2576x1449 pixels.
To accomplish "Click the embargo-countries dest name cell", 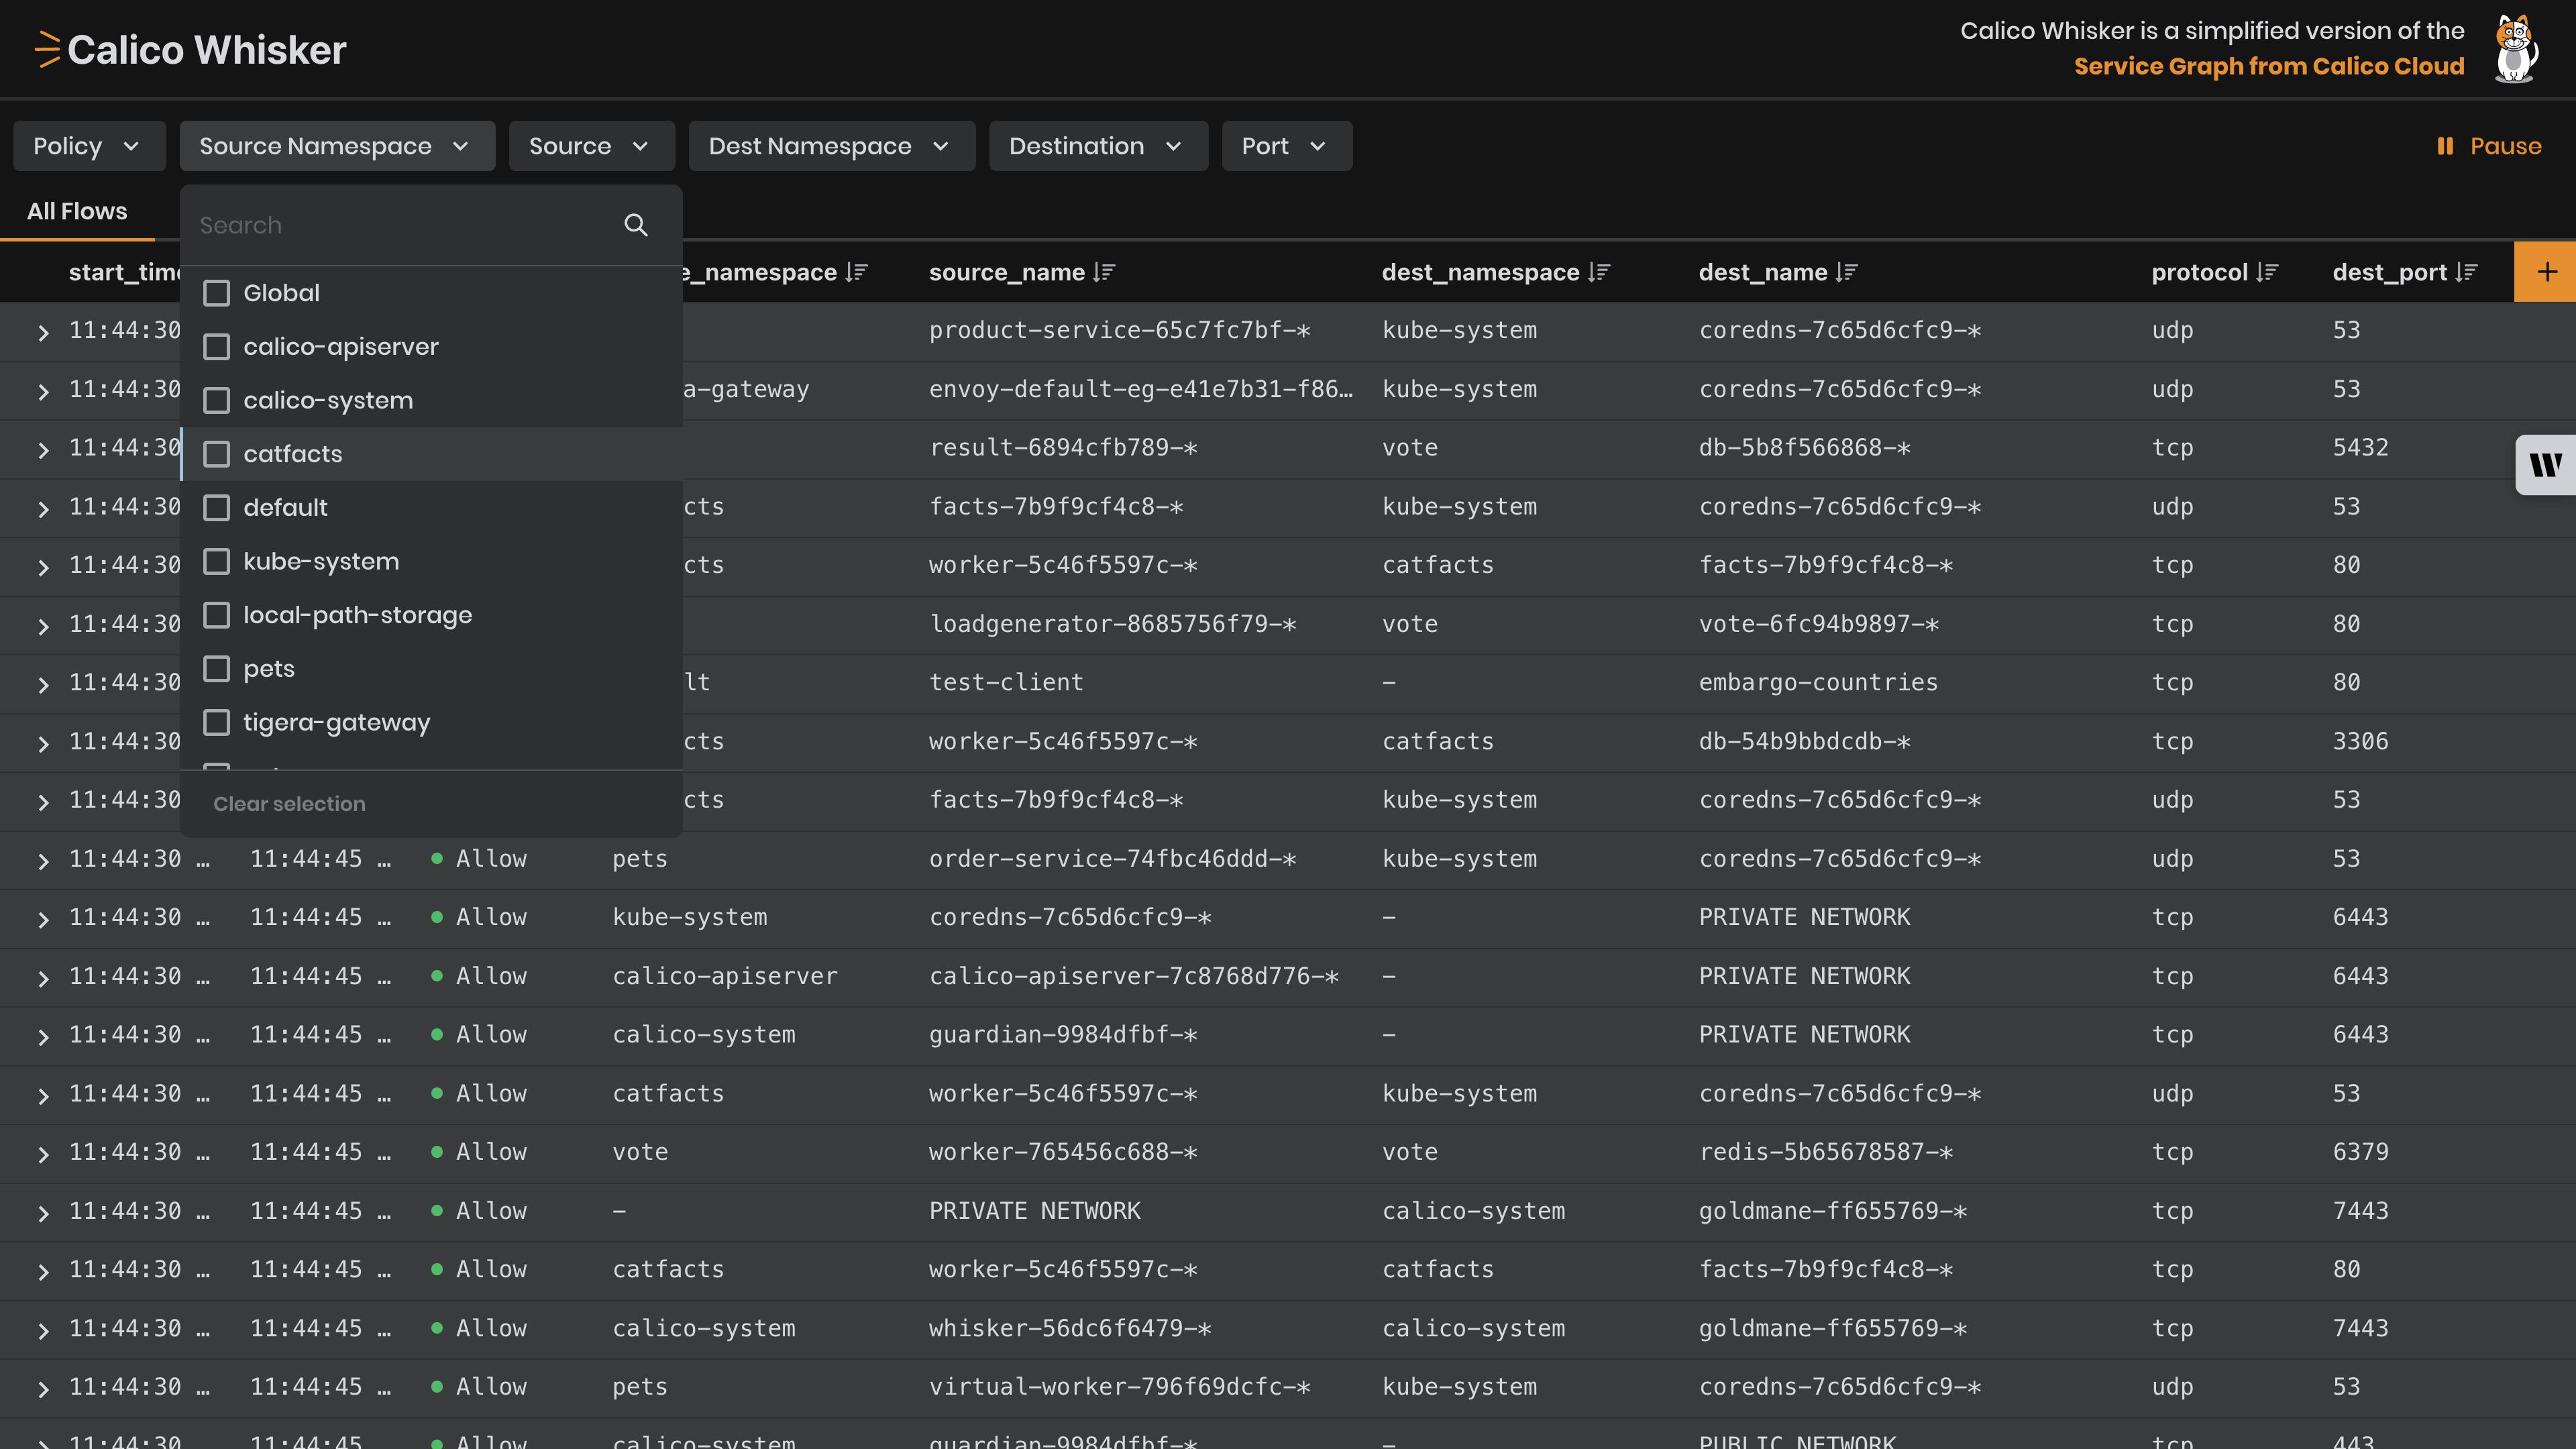I will click(1818, 682).
